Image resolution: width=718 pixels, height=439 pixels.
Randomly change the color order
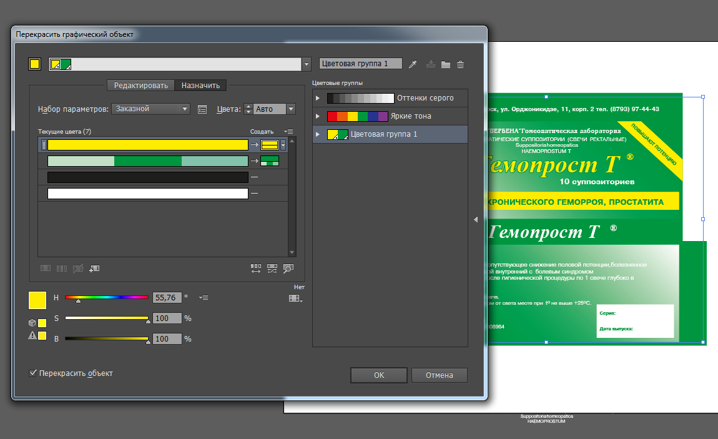[256, 269]
